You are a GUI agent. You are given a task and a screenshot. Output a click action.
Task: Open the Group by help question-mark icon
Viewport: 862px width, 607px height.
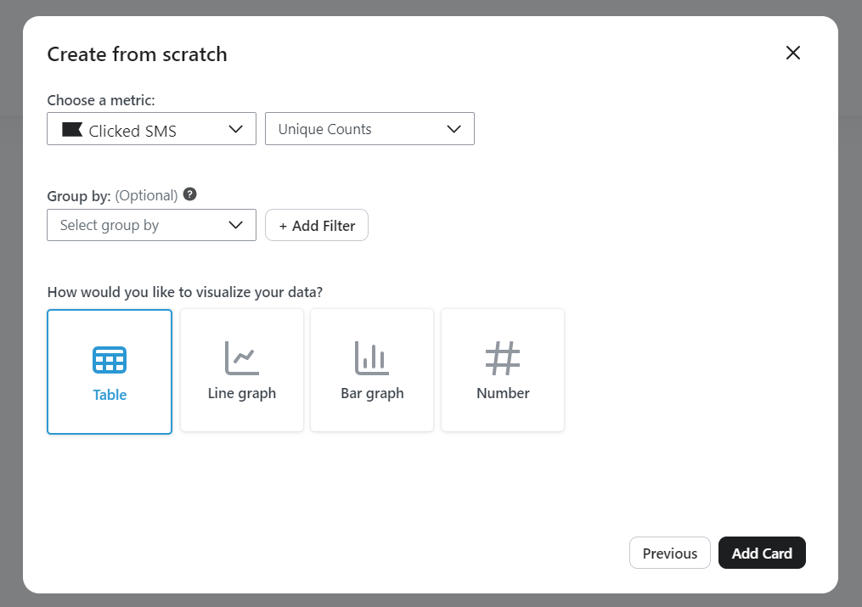coord(189,194)
